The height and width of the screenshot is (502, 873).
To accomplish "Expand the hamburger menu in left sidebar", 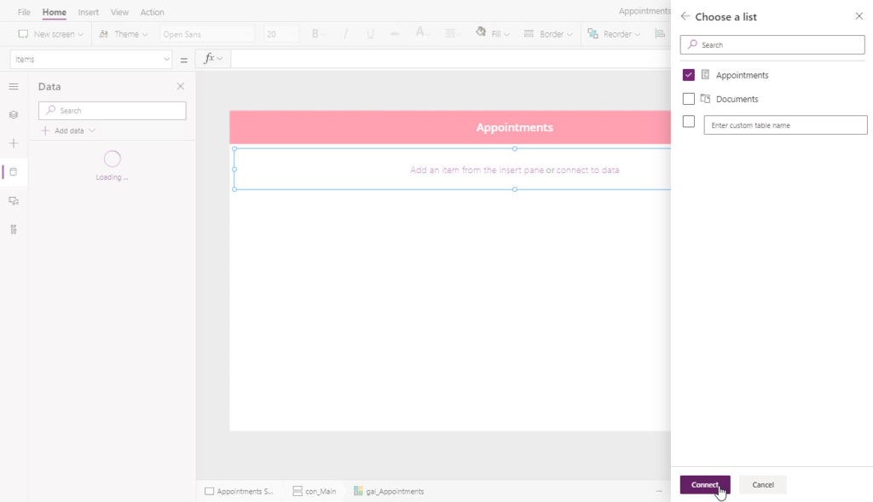I will pos(14,86).
